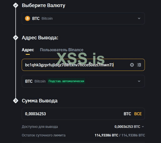161x143 pixels.
Task: Click the Выберите Валюту heading
Action: 43,5
